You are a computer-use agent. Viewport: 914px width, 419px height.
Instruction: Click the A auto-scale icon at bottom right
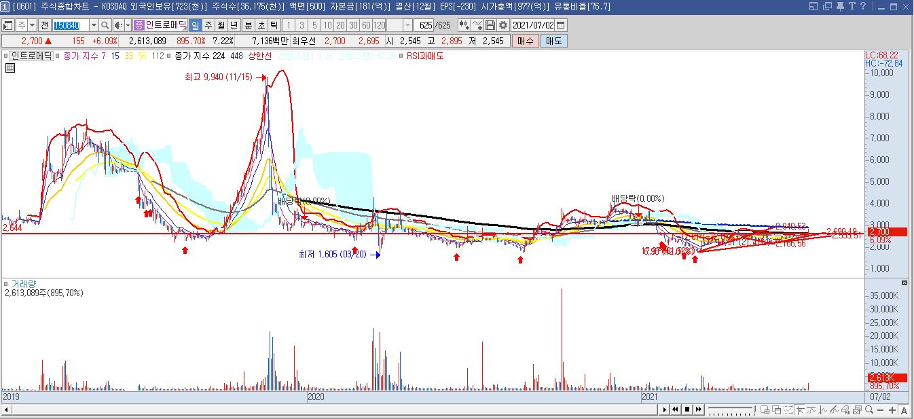pyautogui.click(x=904, y=409)
